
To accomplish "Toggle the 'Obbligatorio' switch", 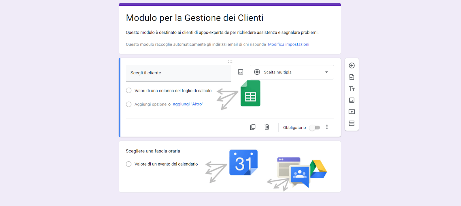I will pos(315,128).
